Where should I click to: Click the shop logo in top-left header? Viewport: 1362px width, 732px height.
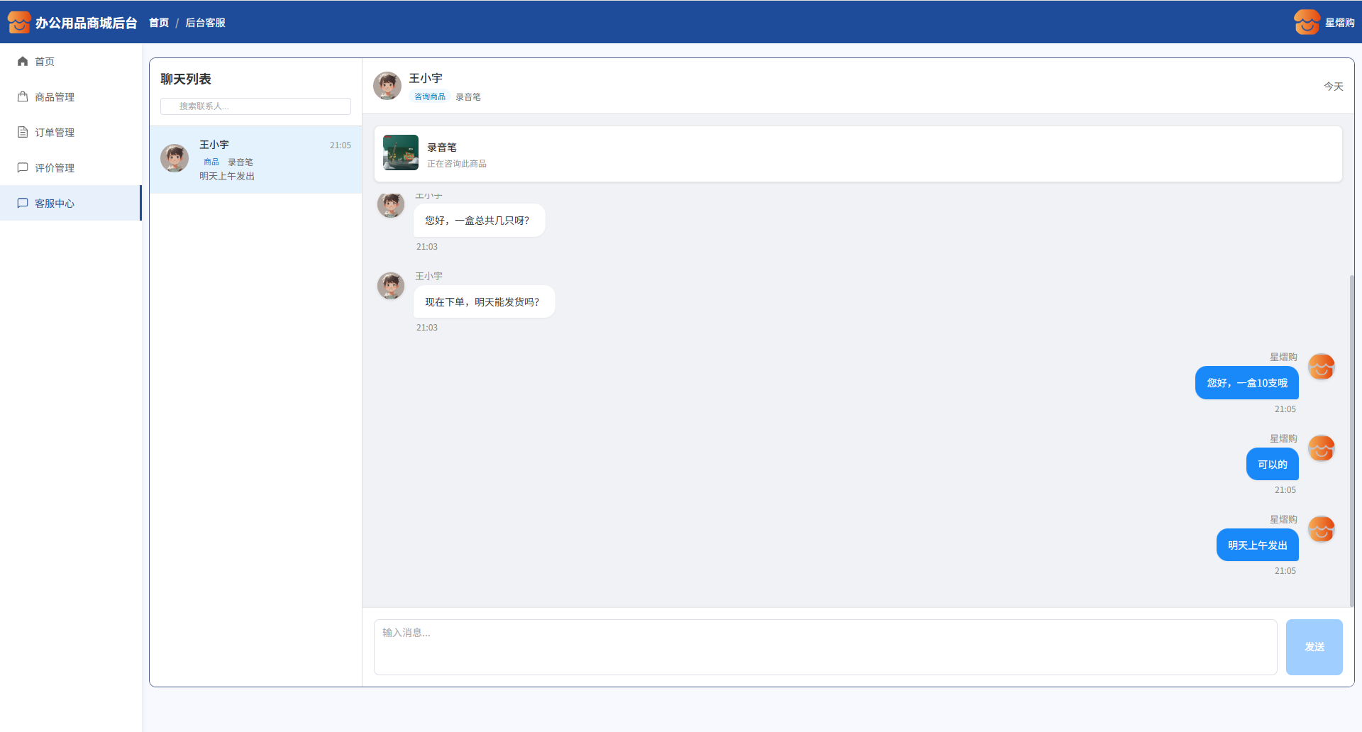click(x=19, y=22)
